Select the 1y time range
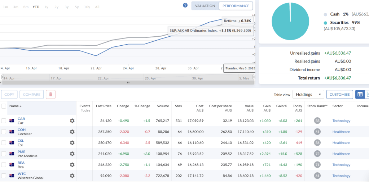Image resolution: width=369 pixels, height=182 pixels. coord(46,7)
